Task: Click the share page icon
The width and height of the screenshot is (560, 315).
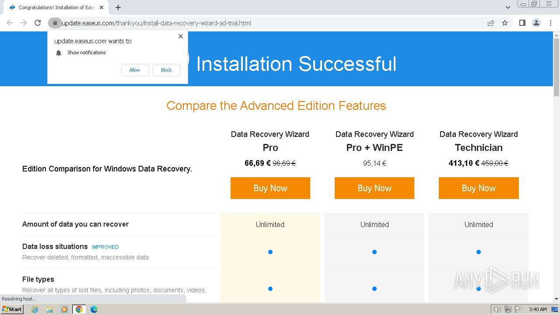Action: click(491, 23)
